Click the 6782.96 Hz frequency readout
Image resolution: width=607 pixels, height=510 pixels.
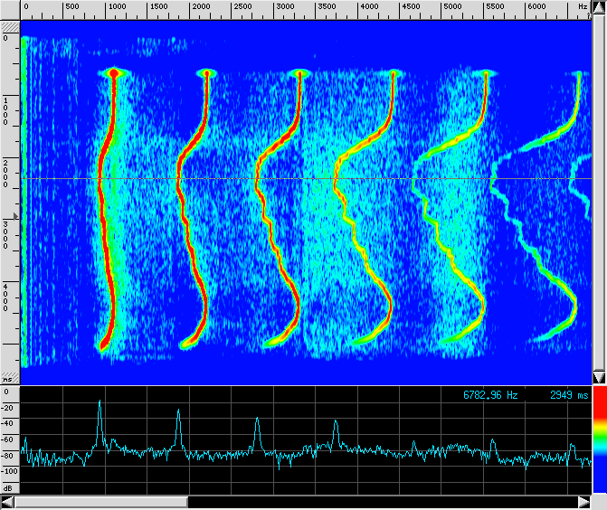490,395
